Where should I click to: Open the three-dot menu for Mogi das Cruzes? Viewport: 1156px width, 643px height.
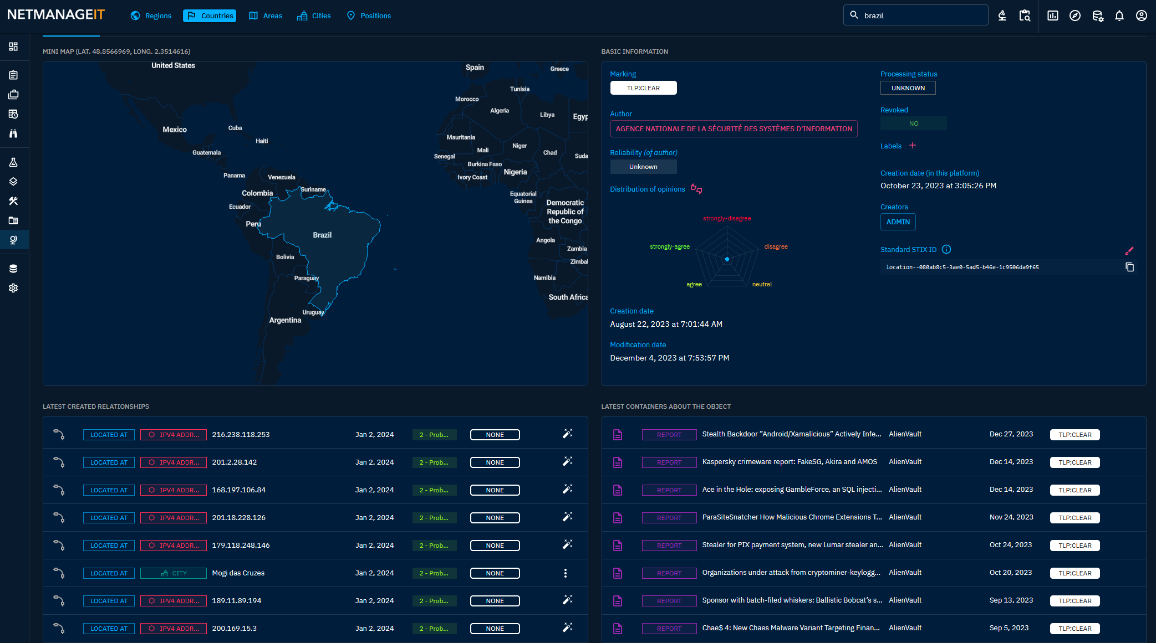click(565, 573)
